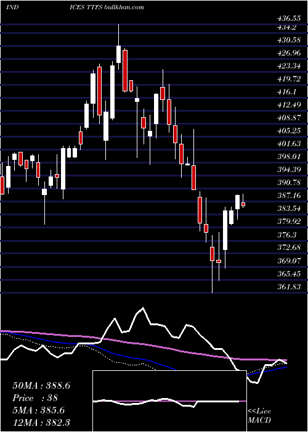Screen dimensions: 308x432
Task: Click the 401.63 price level
Action: [289, 144]
